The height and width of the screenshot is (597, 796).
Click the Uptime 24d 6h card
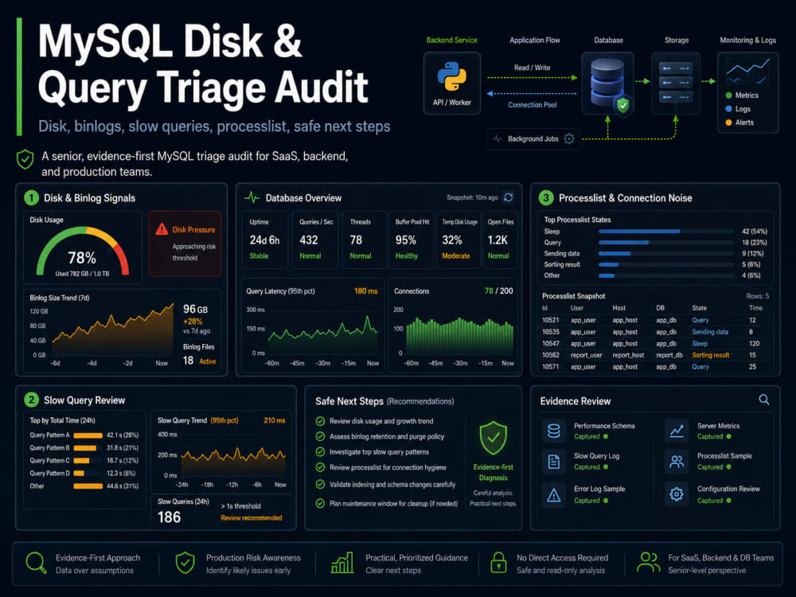[264, 240]
